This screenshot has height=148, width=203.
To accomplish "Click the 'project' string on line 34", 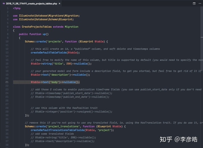I will pyautogui.click(x=104, y=130).
